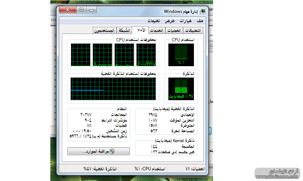
Task: Click the مراقبة الموارد (Resource Monitor) button
Action: (98, 151)
